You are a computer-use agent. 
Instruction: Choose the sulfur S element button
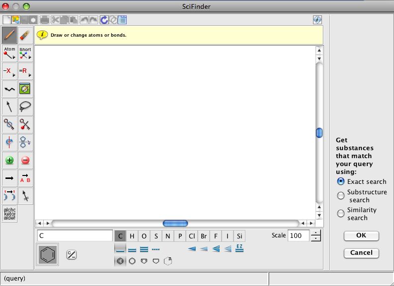156,236
